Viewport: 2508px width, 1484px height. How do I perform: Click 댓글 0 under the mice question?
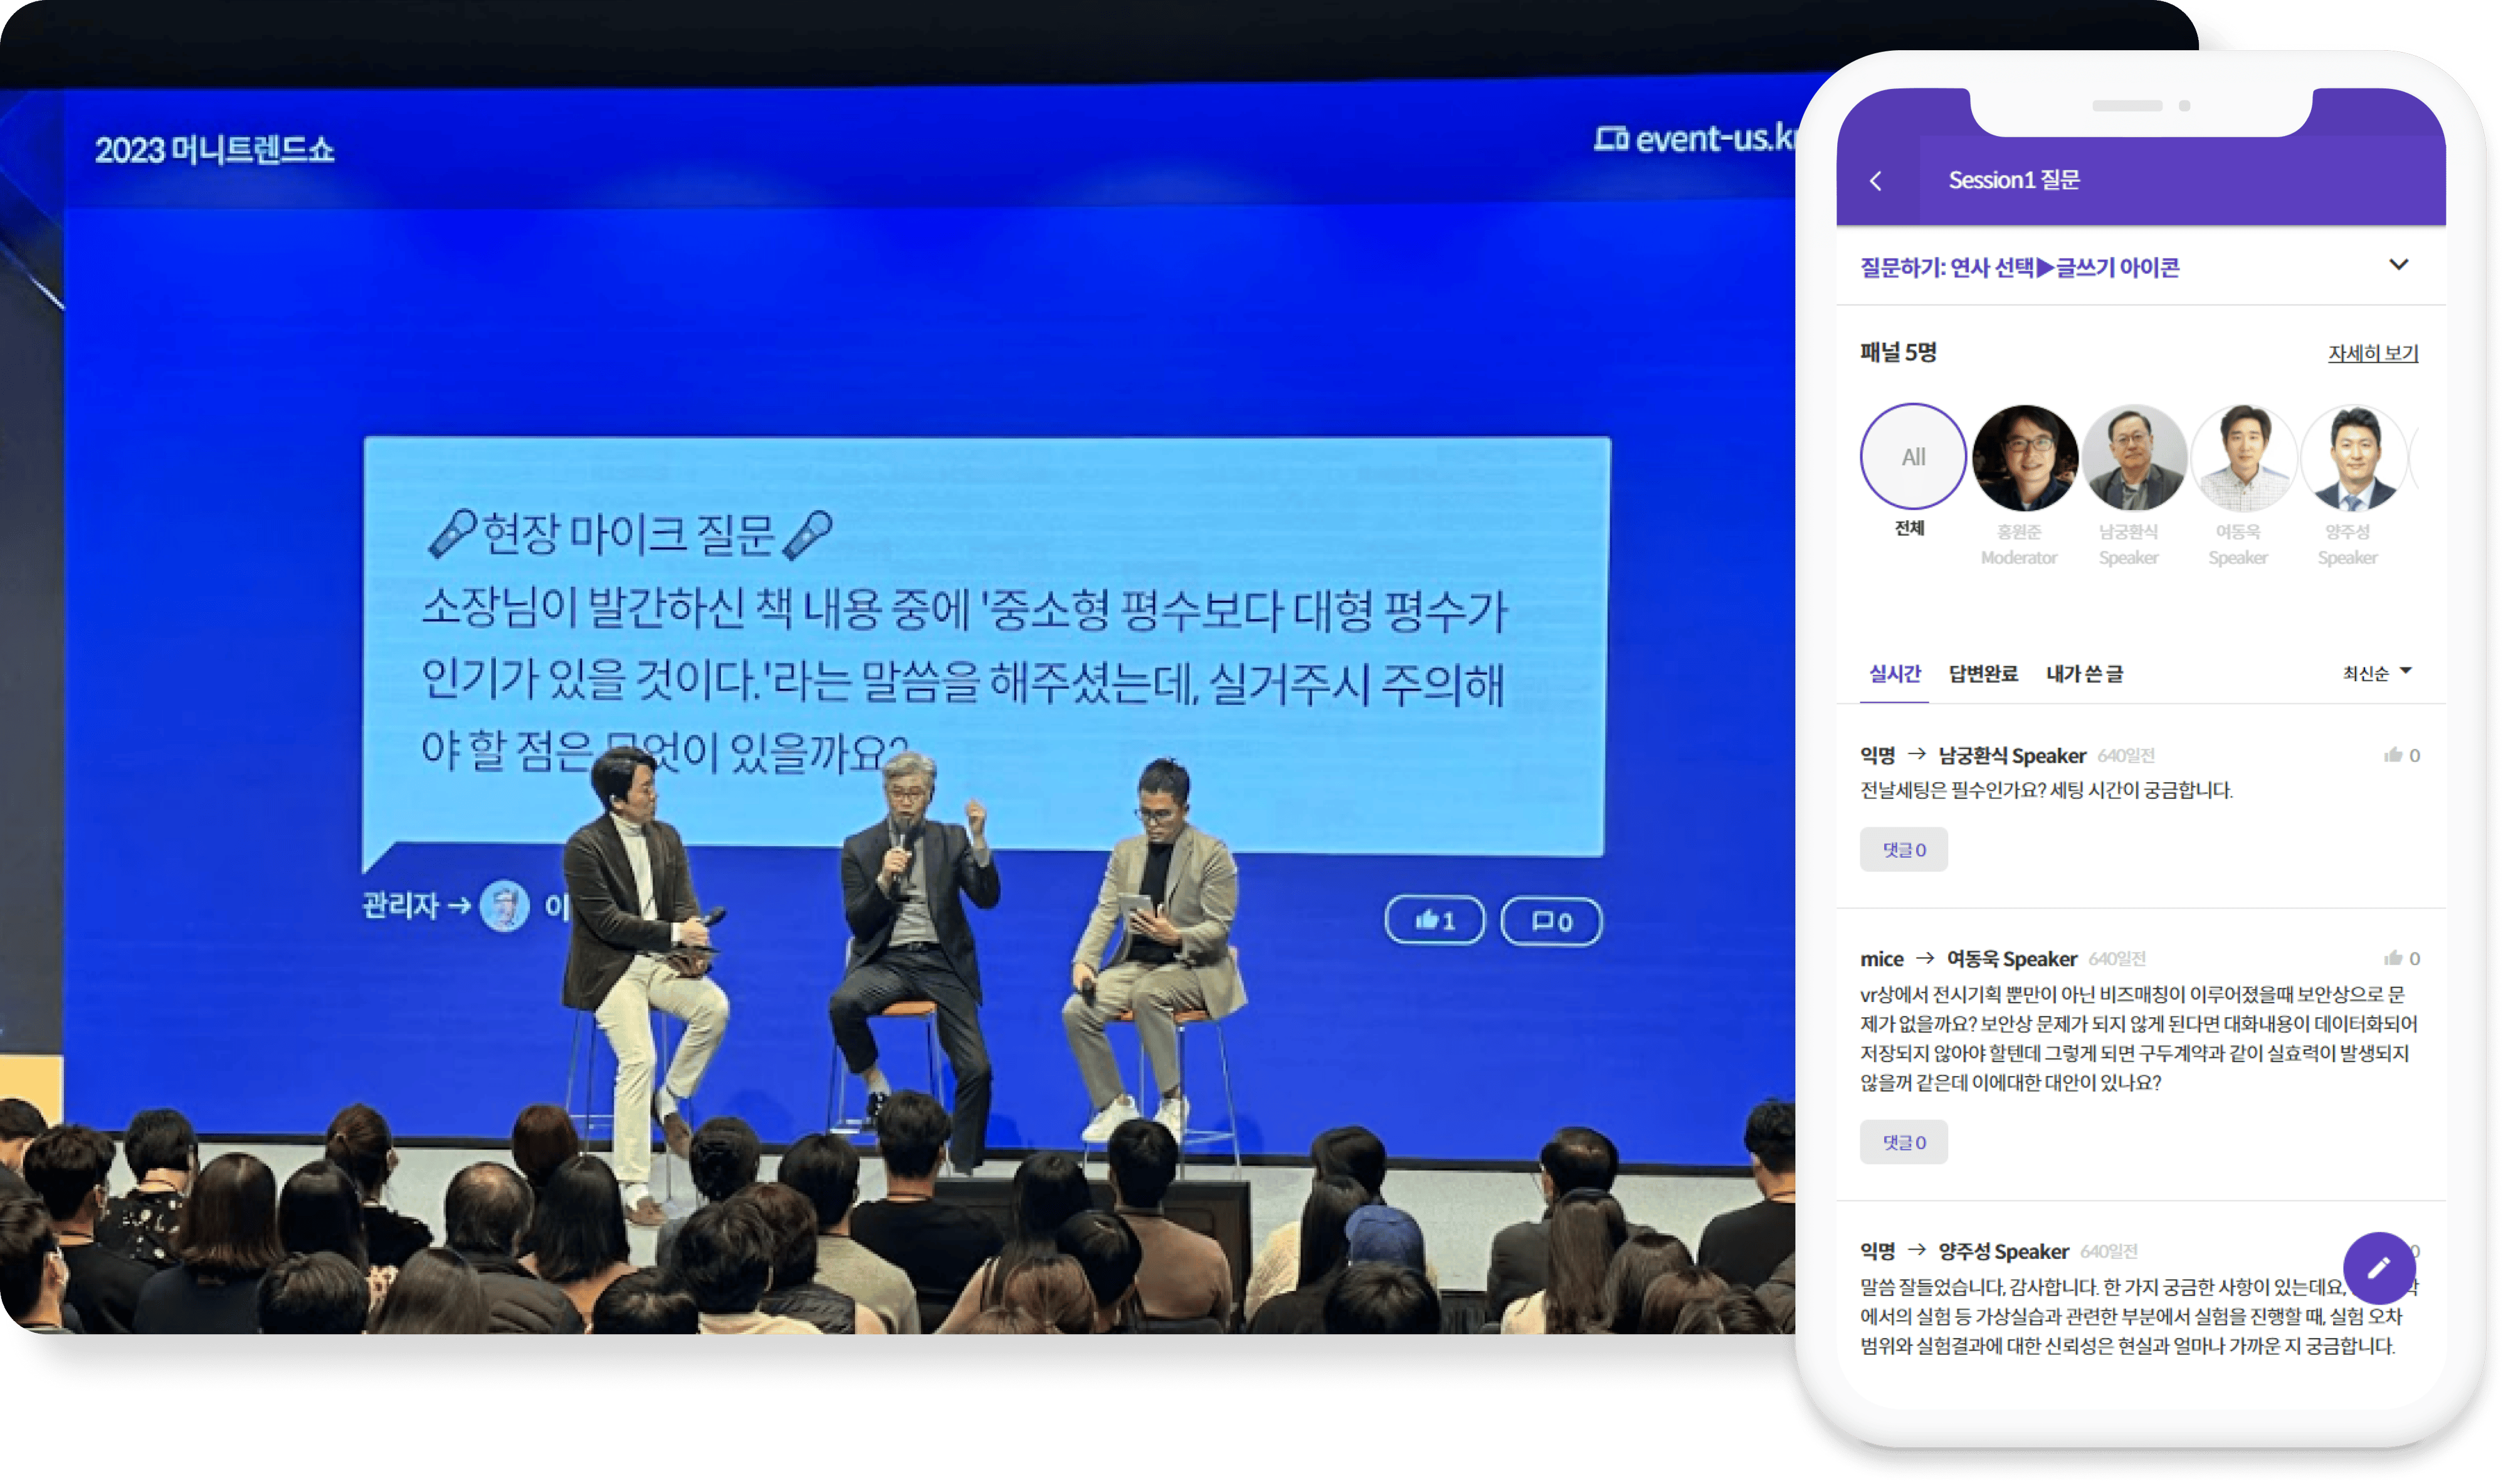click(1903, 1142)
